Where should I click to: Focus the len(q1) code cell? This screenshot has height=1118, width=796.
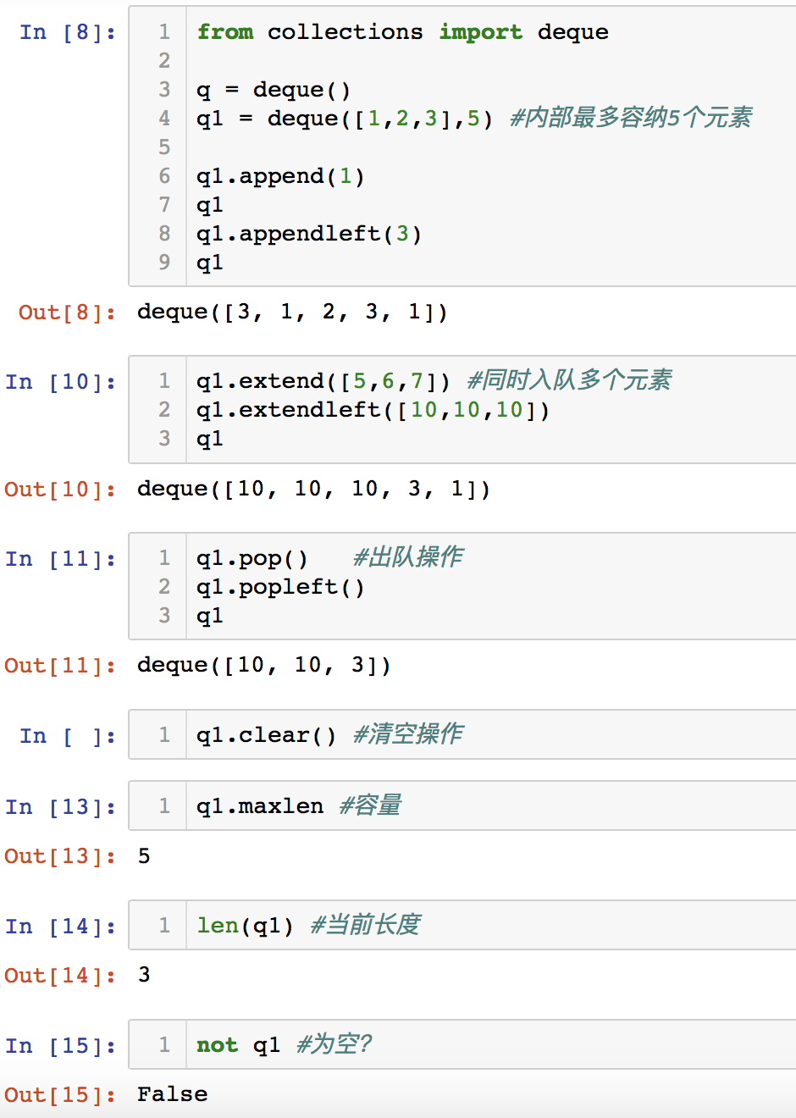491,925
